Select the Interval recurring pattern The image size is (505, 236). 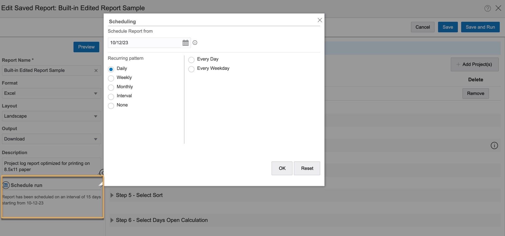111,96
